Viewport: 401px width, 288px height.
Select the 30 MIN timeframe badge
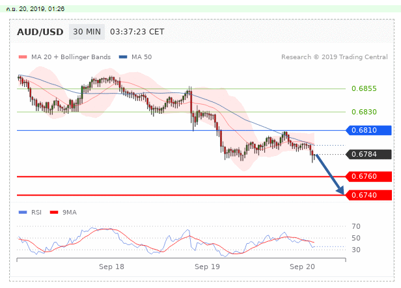tap(87, 32)
